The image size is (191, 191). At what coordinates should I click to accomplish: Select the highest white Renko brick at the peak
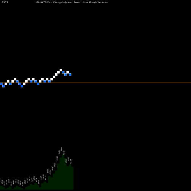pos(61,70)
